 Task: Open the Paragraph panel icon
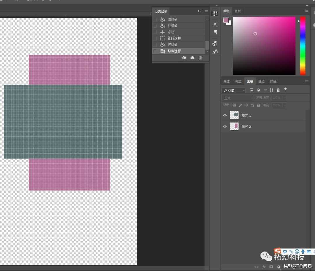click(x=215, y=32)
